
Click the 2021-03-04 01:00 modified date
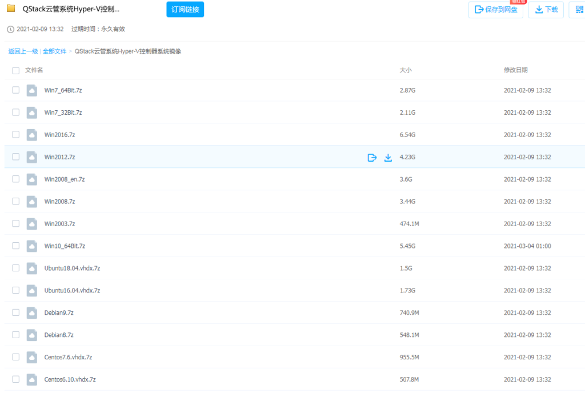tap(527, 246)
